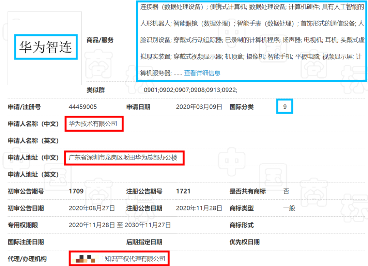The image size is (368, 266).
Task: Click the 商标形式 label
Action: coord(242,225)
